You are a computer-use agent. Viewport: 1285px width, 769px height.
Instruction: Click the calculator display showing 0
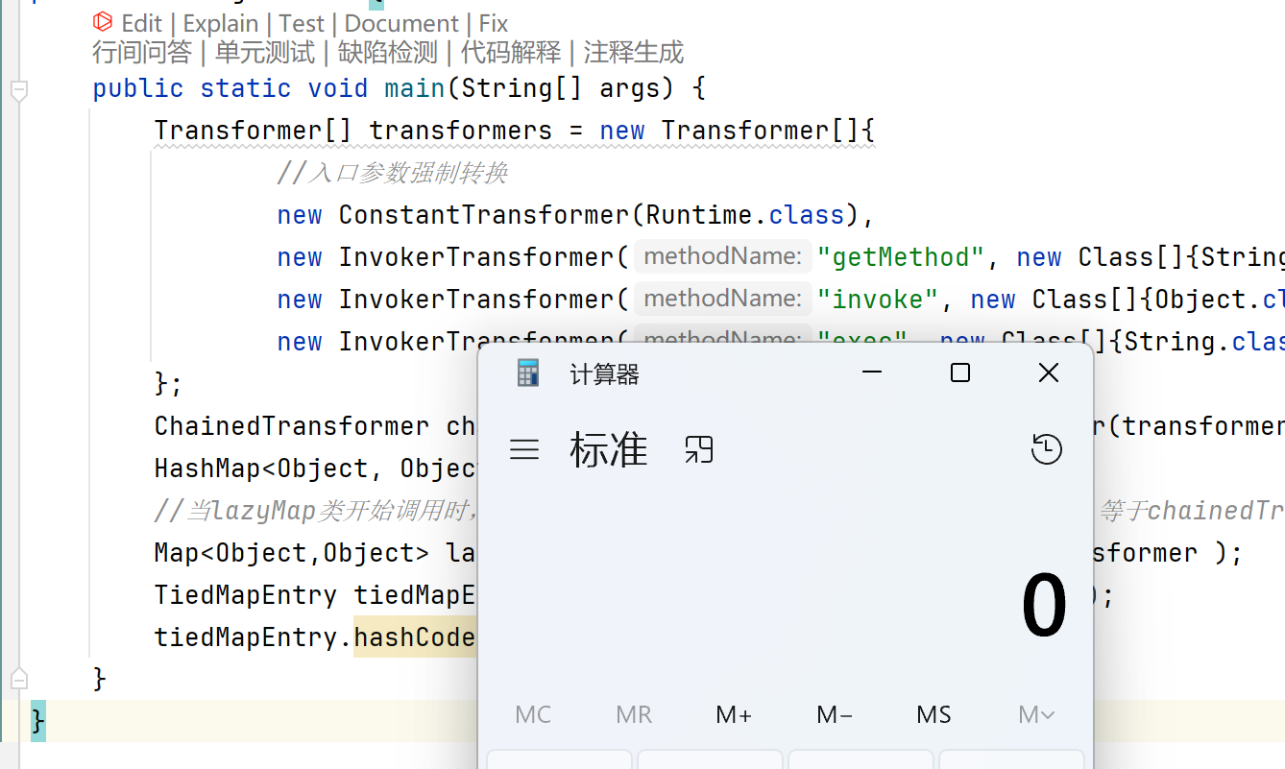point(1043,607)
